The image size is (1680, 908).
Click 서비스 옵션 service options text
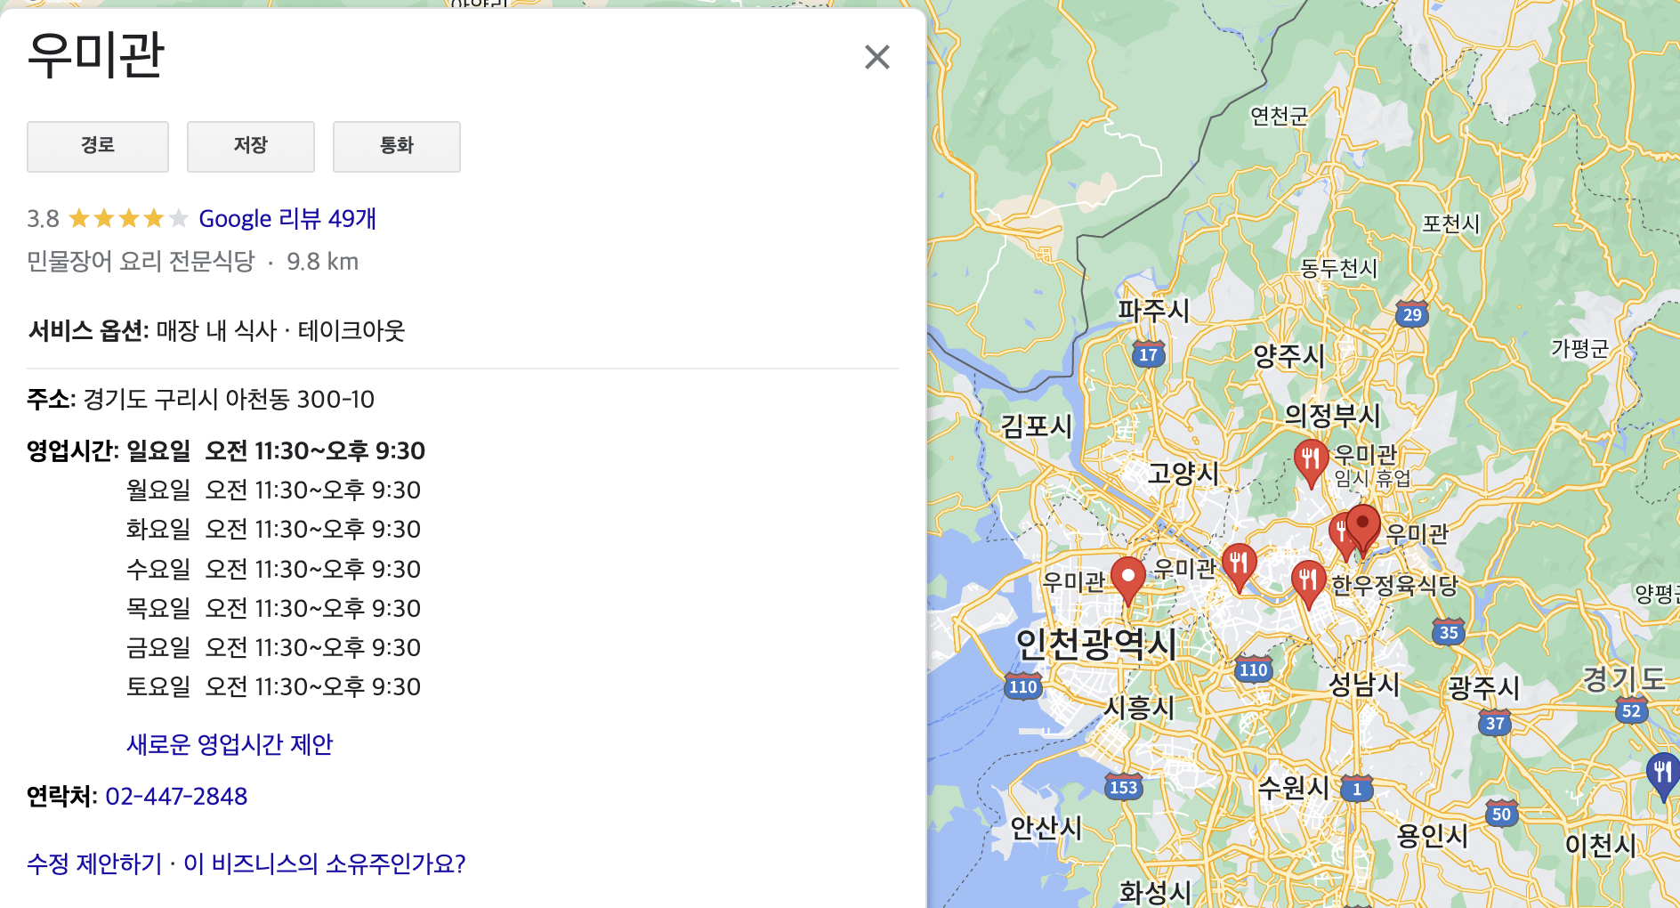tap(216, 330)
